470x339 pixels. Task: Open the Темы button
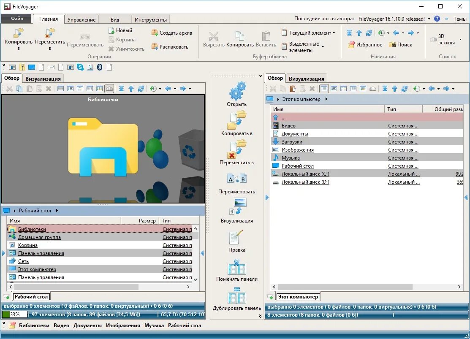point(460,19)
